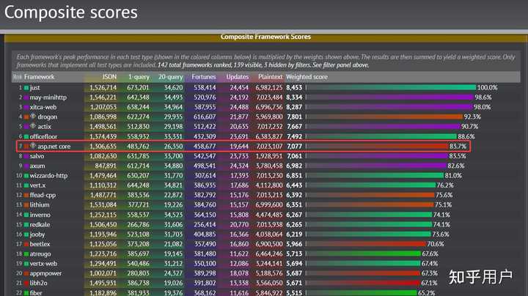Click the Composite Framework Scores title bar
The image size is (528, 296).
click(x=265, y=37)
